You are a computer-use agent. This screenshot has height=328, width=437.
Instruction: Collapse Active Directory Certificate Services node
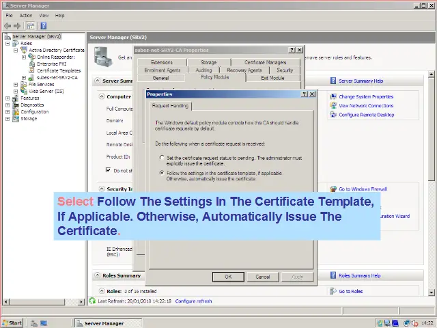16,51
